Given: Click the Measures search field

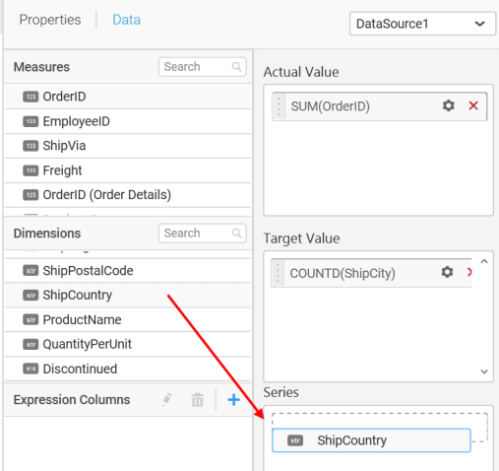Looking at the screenshot, I should click(x=202, y=67).
